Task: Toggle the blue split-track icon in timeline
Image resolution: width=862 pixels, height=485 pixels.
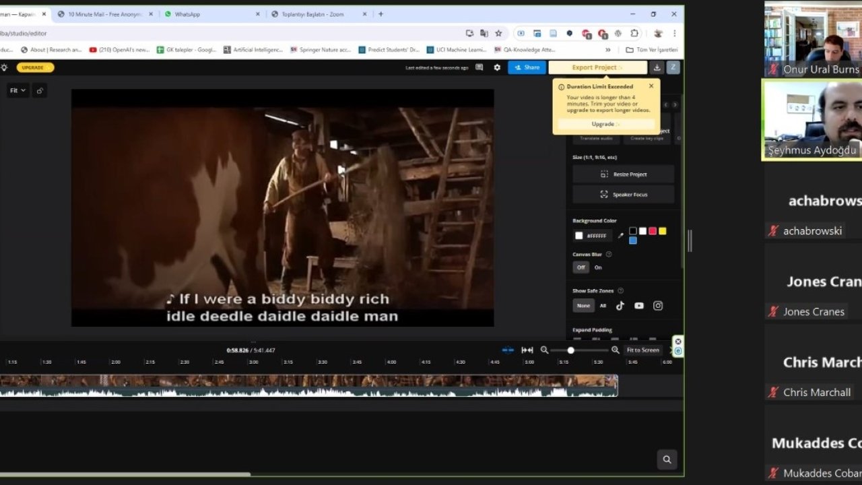Action: tap(508, 350)
